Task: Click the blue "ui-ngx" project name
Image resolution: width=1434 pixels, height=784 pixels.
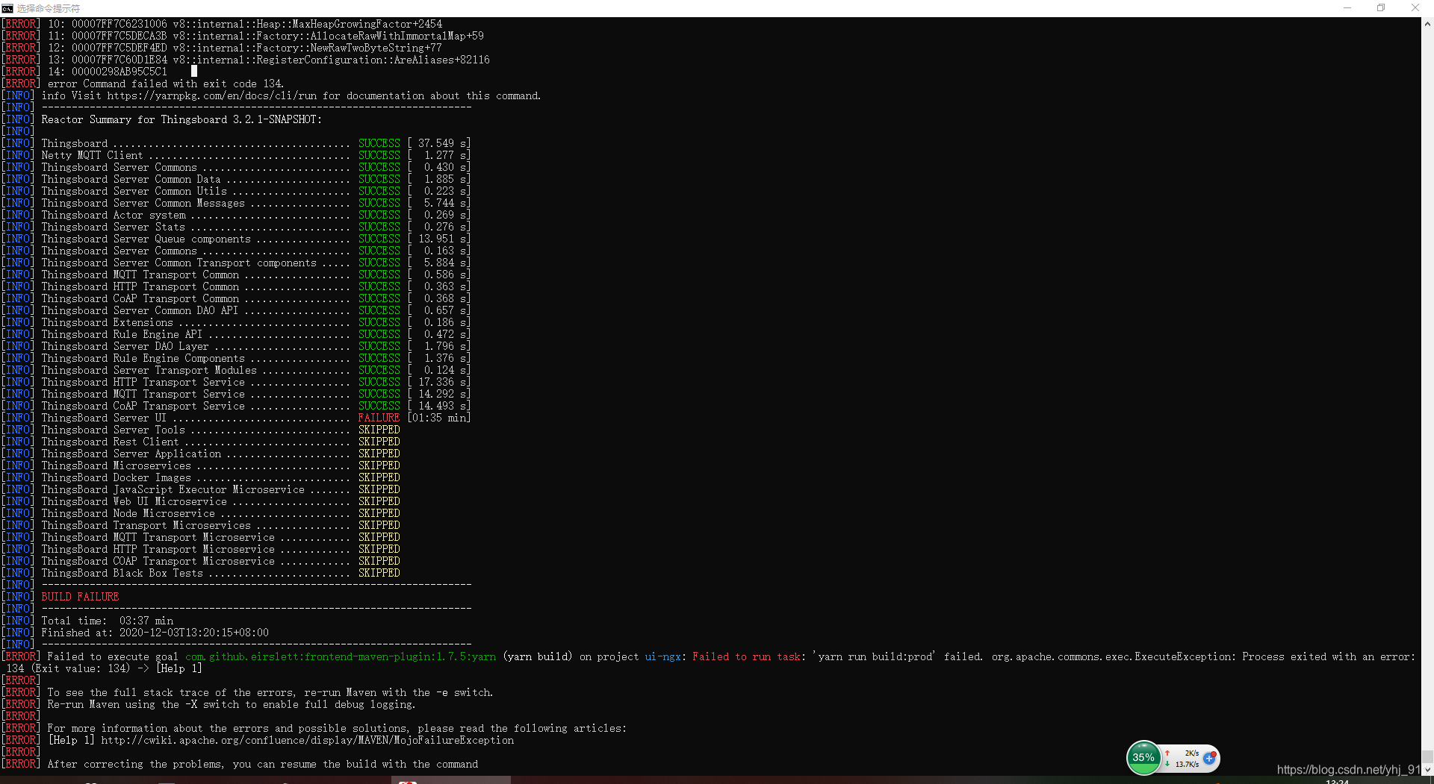Action: pyautogui.click(x=663, y=656)
